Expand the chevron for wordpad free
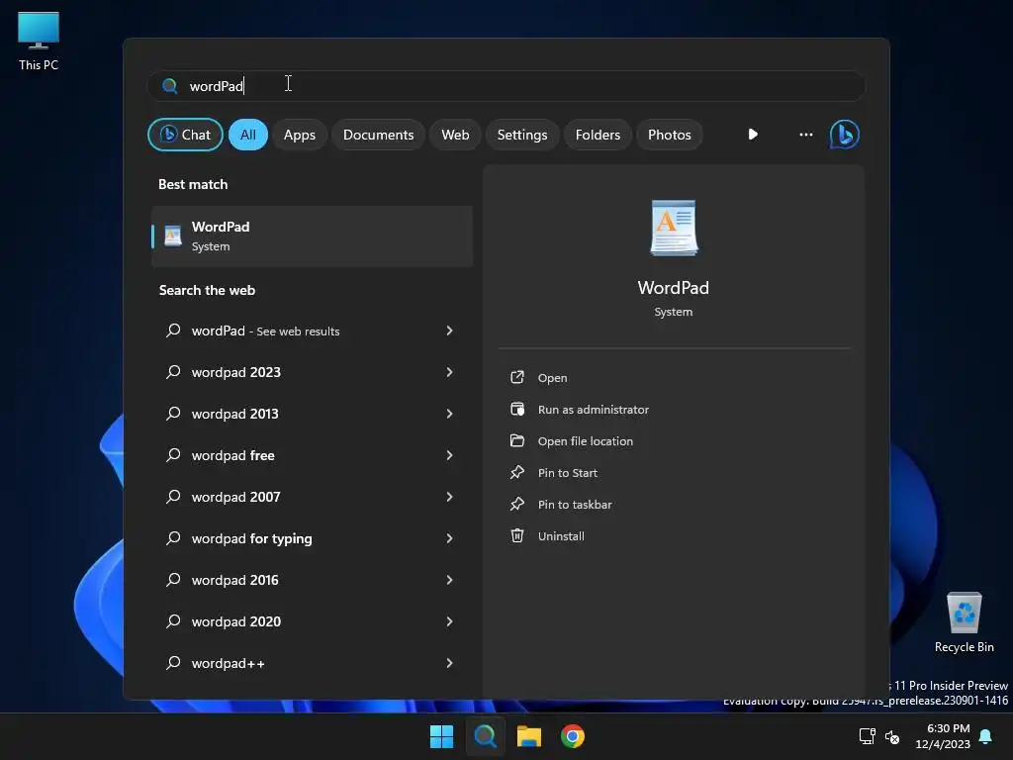Viewport: 1013px width, 760px height. tap(450, 455)
